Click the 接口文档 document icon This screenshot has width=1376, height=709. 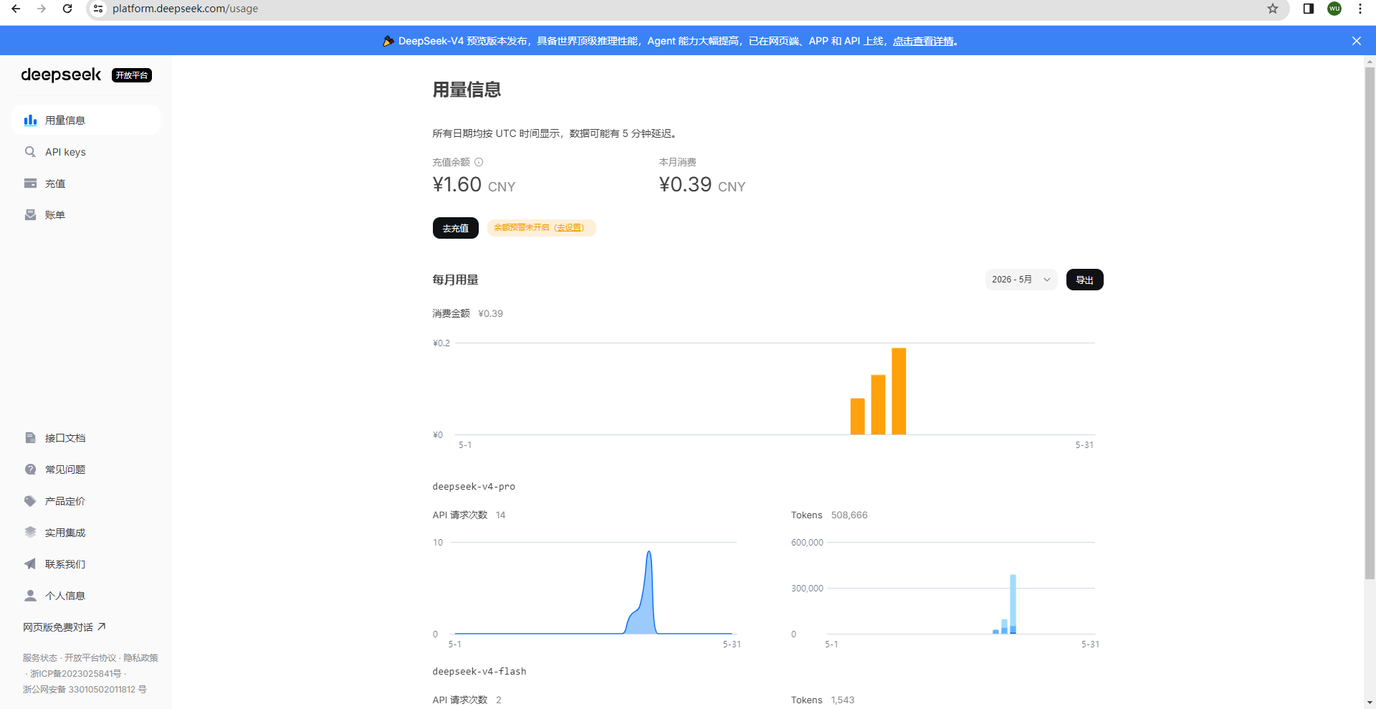coord(30,437)
